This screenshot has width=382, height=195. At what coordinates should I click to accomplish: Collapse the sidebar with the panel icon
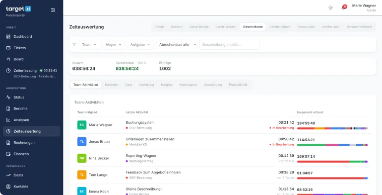point(52,10)
